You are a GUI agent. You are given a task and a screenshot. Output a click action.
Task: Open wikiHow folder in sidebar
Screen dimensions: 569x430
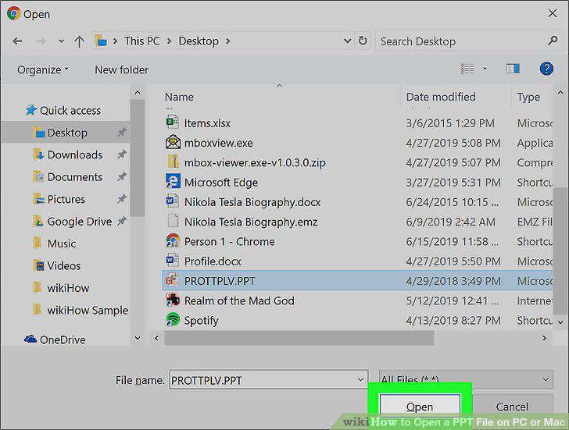tap(61, 288)
